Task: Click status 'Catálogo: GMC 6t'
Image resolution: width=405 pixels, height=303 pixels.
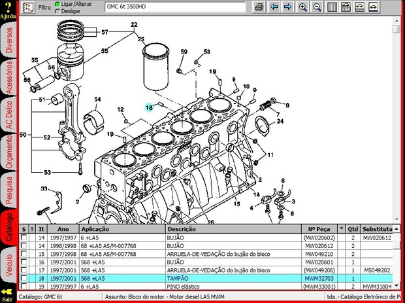Action: point(40,296)
